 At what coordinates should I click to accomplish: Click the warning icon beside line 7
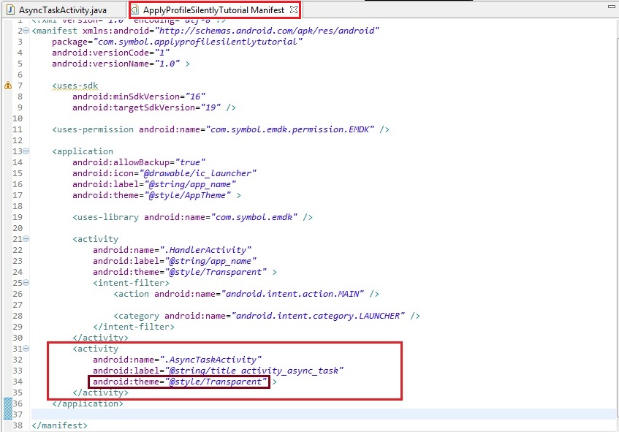[x=8, y=86]
